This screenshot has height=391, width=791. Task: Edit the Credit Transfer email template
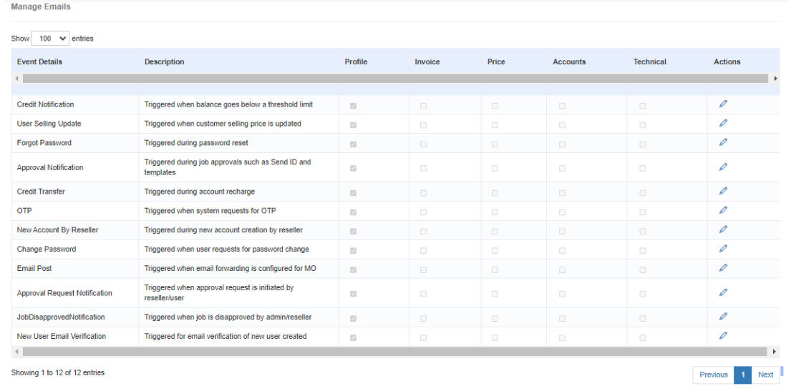point(723,192)
